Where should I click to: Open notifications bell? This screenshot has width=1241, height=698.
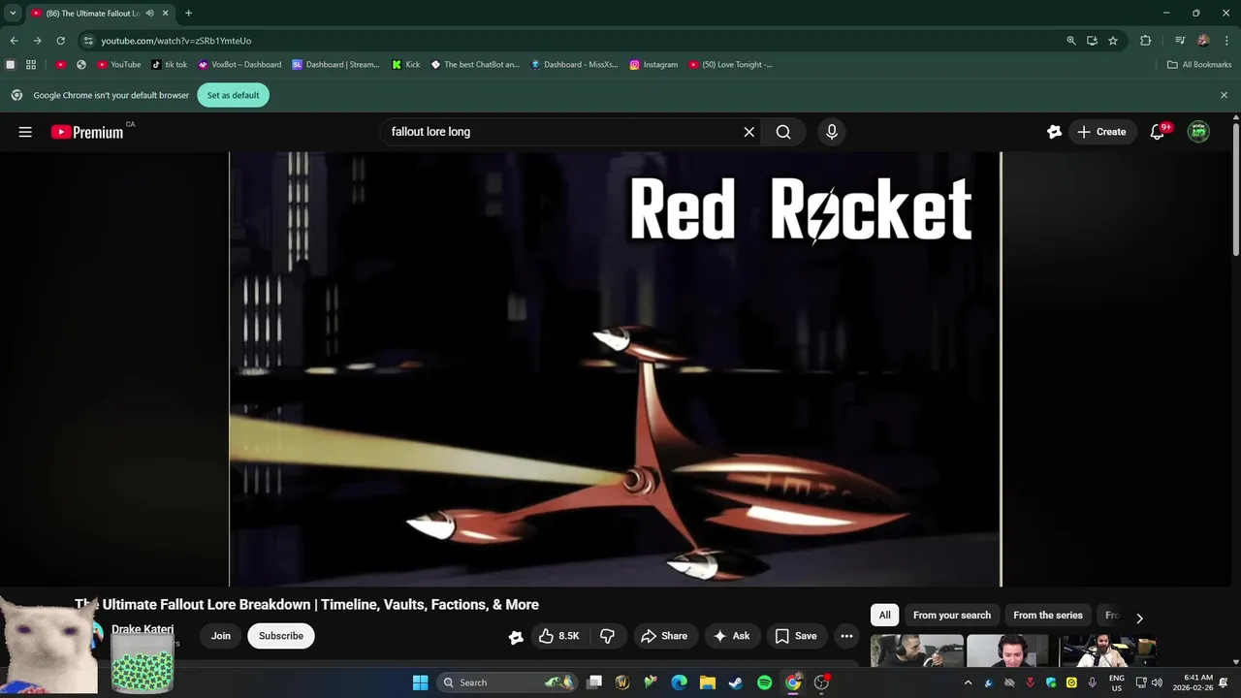coord(1157,132)
